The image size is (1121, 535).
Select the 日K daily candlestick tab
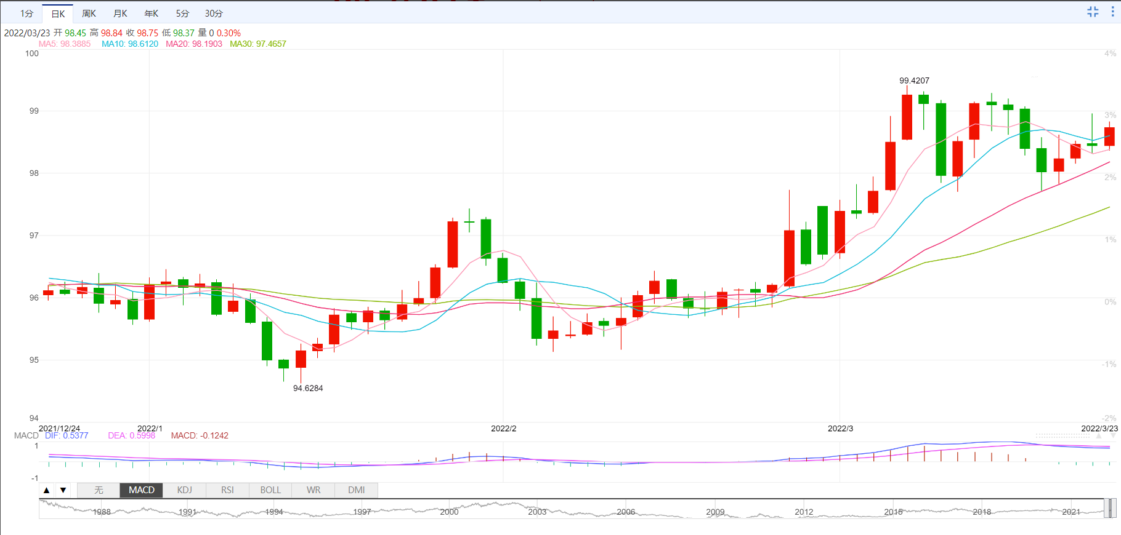point(58,14)
